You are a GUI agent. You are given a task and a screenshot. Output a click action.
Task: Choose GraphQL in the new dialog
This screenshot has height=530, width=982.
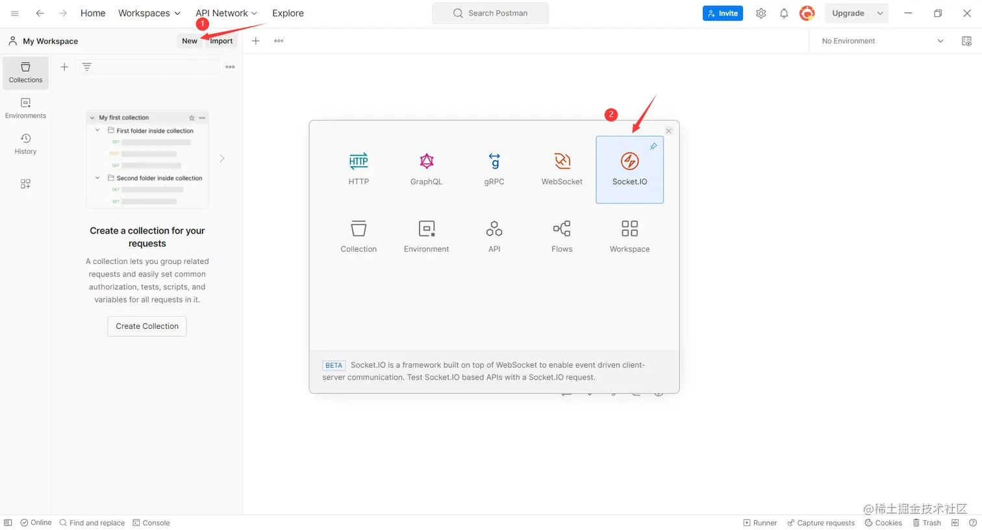pyautogui.click(x=426, y=169)
